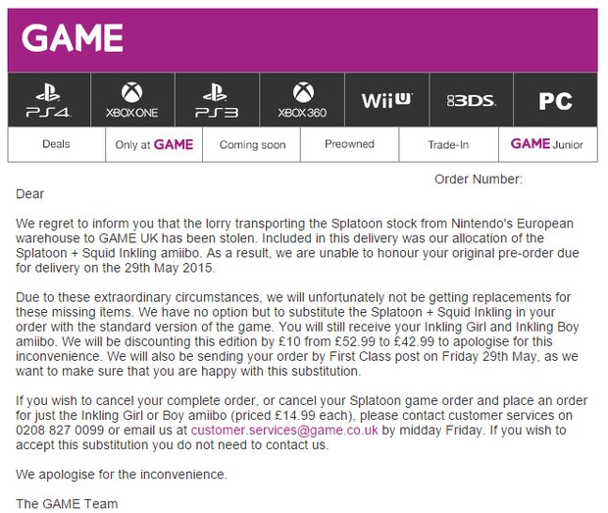Viewport: 608px width, 513px height.
Task: Click the apology line of the email
Action: coord(121,475)
